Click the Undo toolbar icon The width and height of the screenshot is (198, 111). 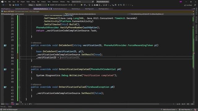tap(21, 5)
